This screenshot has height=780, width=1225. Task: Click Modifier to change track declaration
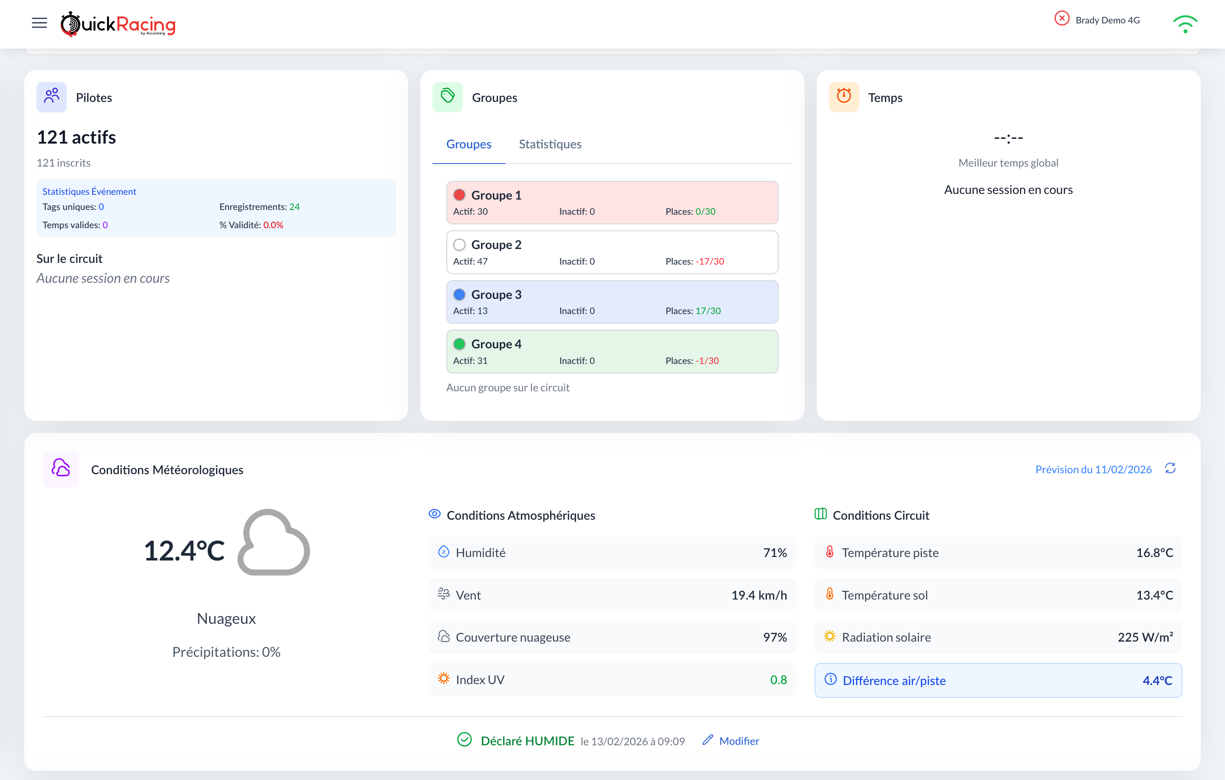[x=738, y=741]
